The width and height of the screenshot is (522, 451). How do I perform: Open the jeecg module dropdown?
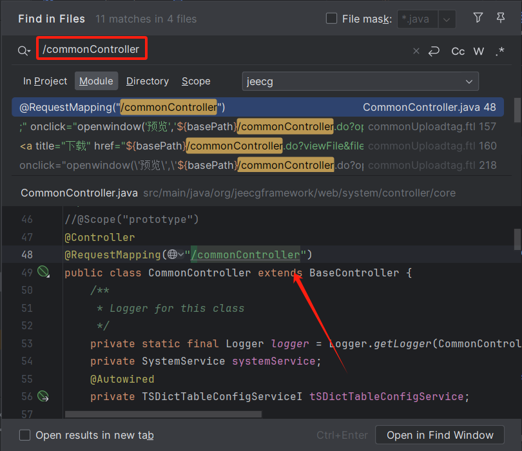click(x=360, y=81)
